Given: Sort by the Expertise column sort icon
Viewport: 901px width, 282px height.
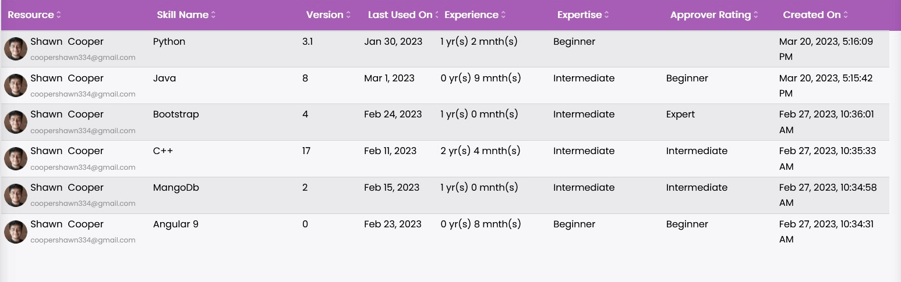Looking at the screenshot, I should point(607,15).
